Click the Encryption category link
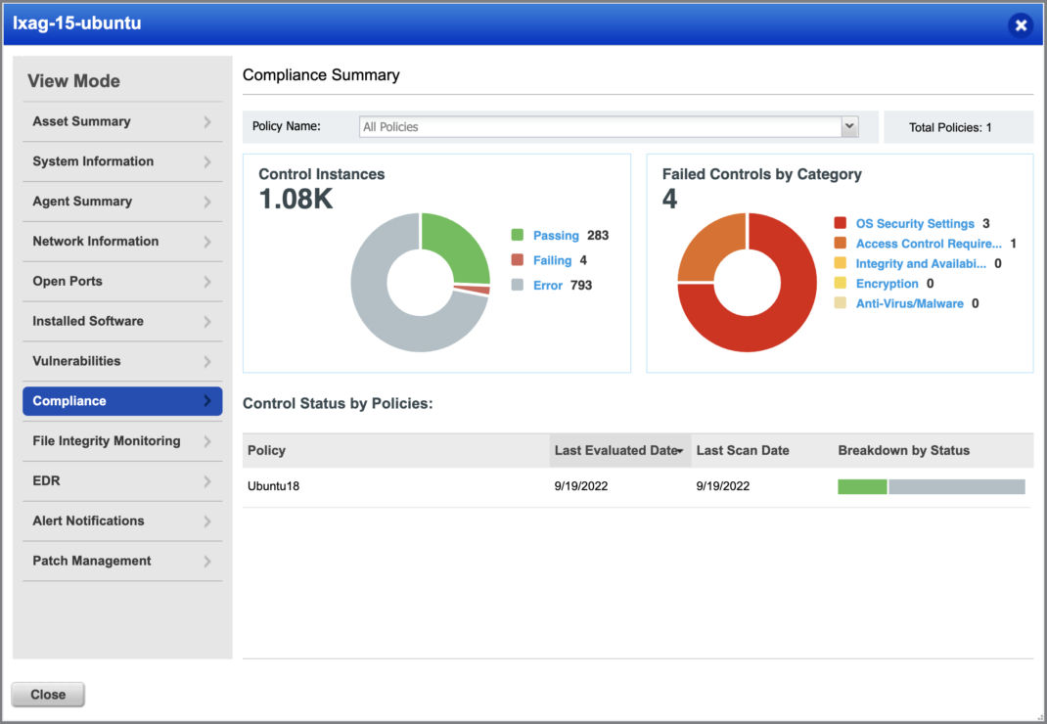 [x=886, y=283]
